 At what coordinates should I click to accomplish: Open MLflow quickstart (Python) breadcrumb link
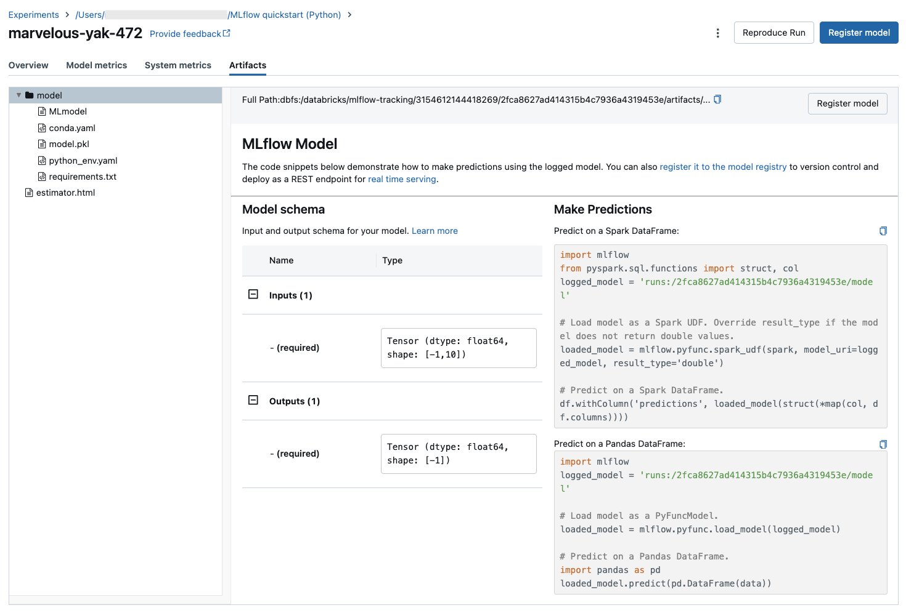coord(284,15)
